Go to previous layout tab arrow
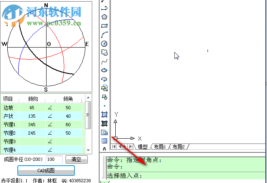The height and width of the screenshot is (183, 267). (x=120, y=147)
